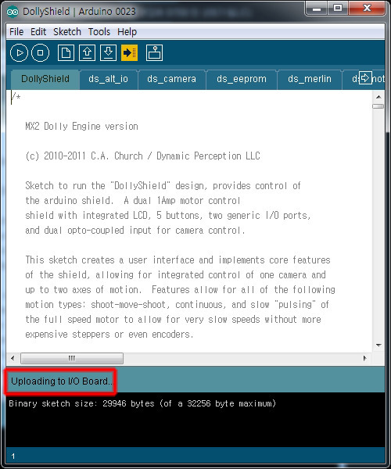Screen dimensions: 391x469
Task: Click the horizontal scrollbar left arrow
Action: (13, 358)
